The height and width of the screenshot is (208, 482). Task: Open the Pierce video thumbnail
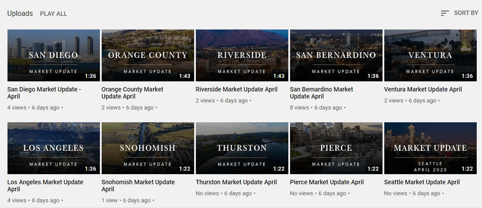(336, 148)
